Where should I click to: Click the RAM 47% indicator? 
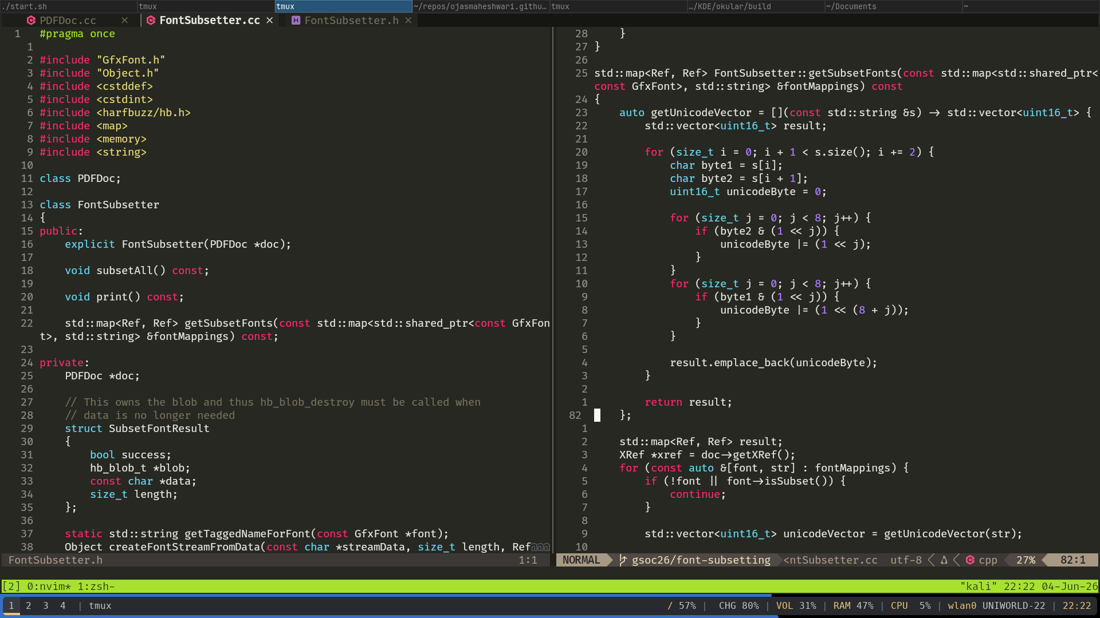click(853, 605)
